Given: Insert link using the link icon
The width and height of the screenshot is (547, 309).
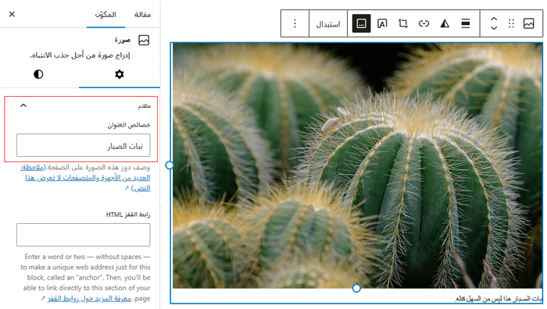Looking at the screenshot, I should pyautogui.click(x=424, y=23).
